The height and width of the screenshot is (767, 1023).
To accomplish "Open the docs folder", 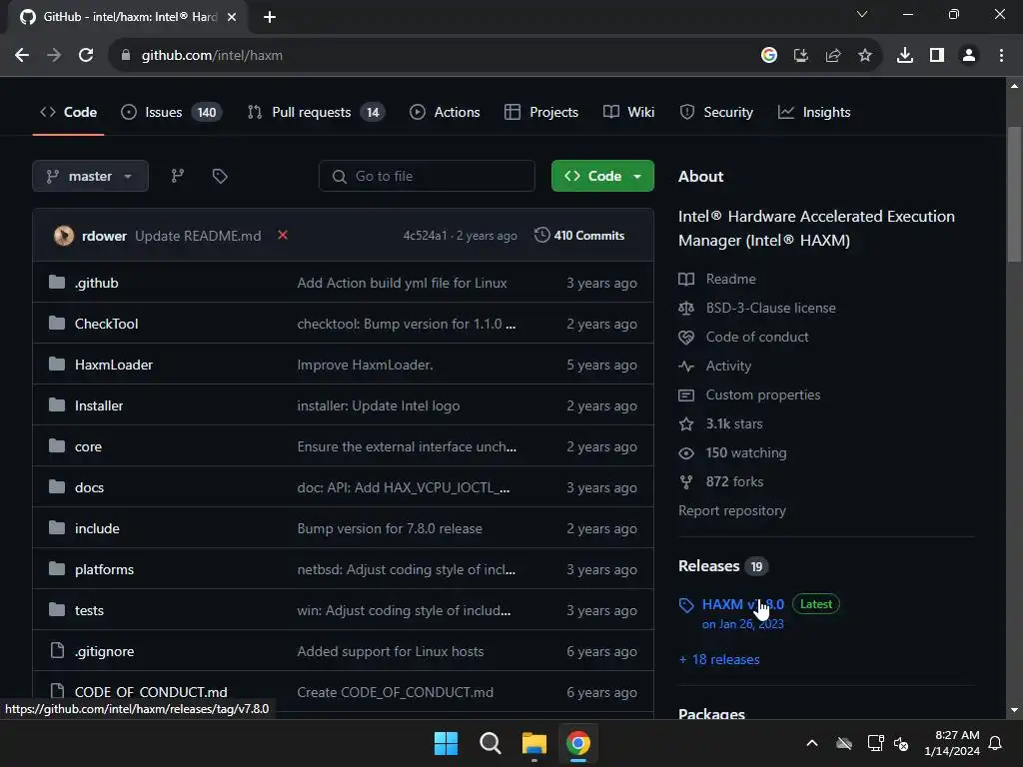I will [x=89, y=487].
